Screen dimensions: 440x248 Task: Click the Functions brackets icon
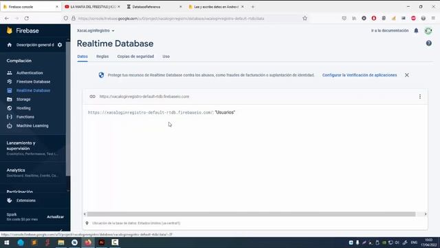(x=10, y=116)
